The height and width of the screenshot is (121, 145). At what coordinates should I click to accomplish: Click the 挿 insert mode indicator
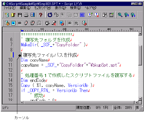pos(138,108)
